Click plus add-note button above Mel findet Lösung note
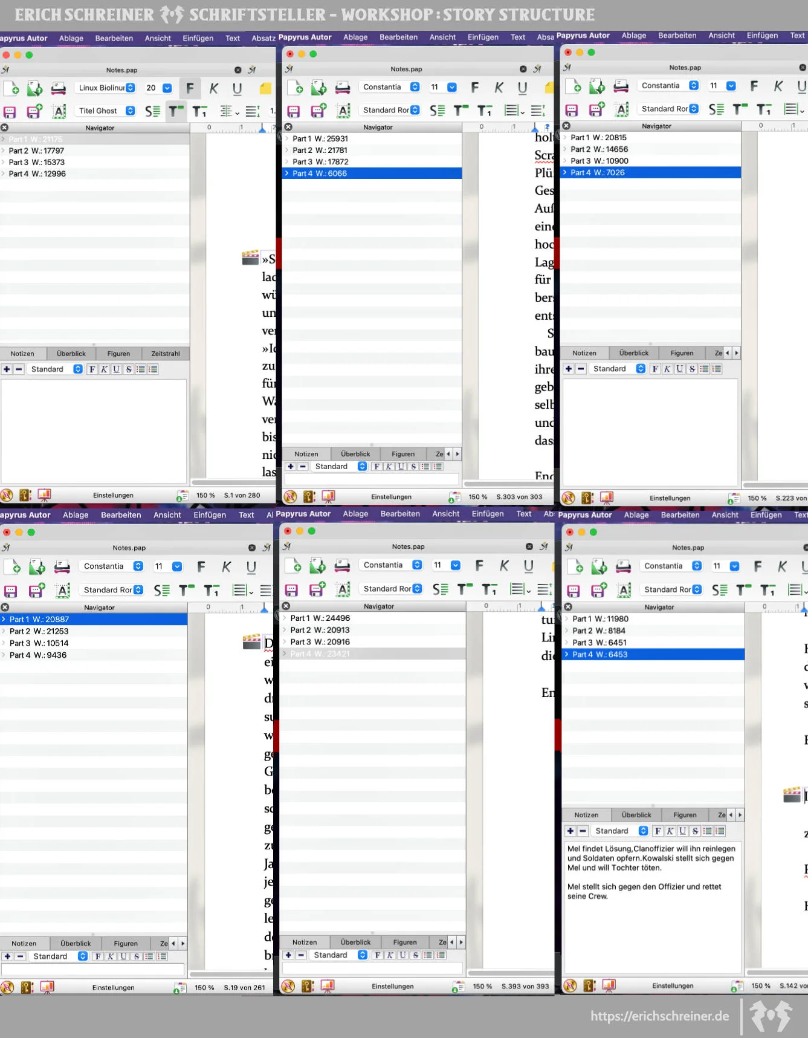Image resolution: width=808 pixels, height=1038 pixels. (570, 831)
